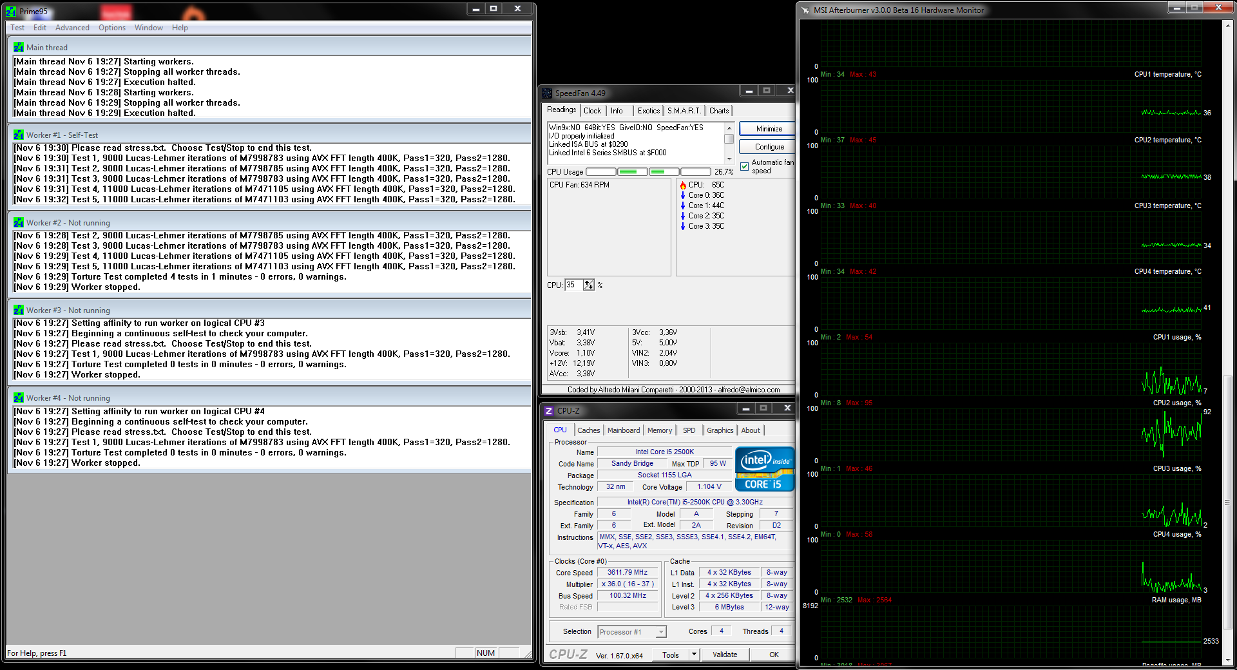This screenshot has width=1237, height=670.
Task: Click the flame icon beside CPU 65C
Action: [x=683, y=185]
